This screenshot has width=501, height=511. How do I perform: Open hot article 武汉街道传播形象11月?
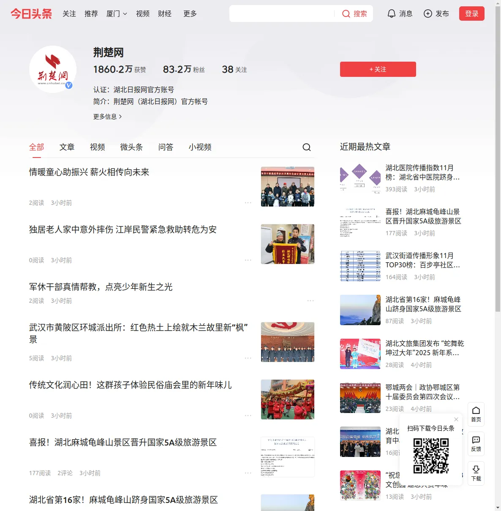coord(423,260)
